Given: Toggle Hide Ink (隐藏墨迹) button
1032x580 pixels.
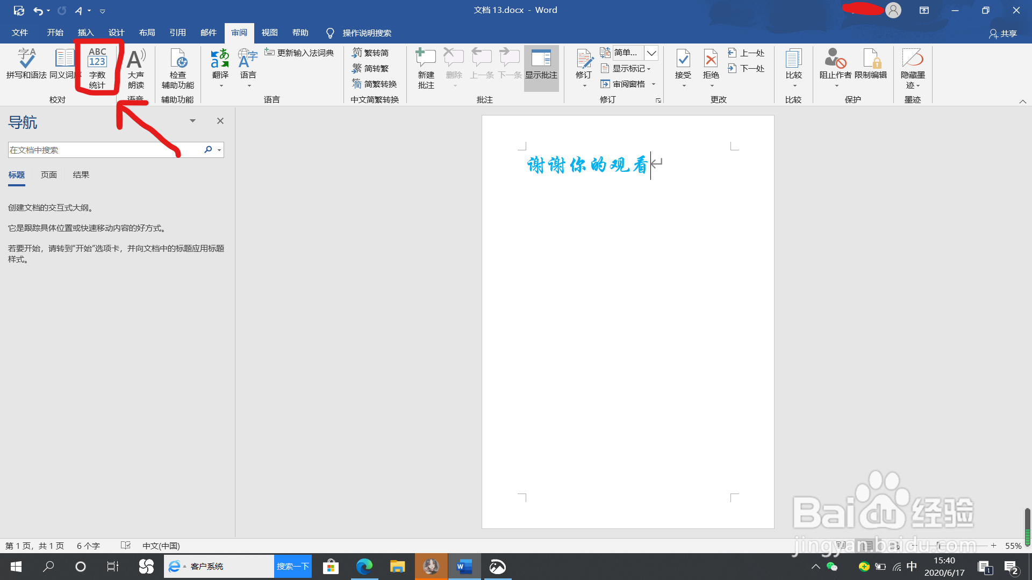Looking at the screenshot, I should [x=913, y=64].
